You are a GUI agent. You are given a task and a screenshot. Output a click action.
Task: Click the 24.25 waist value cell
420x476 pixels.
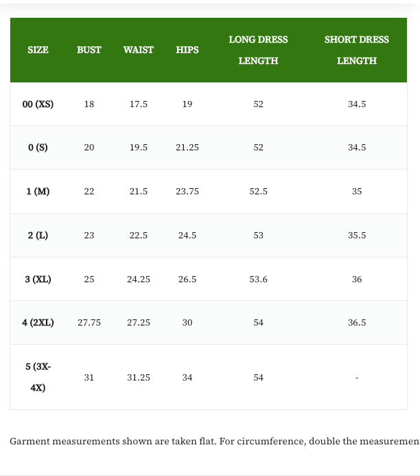(x=138, y=280)
